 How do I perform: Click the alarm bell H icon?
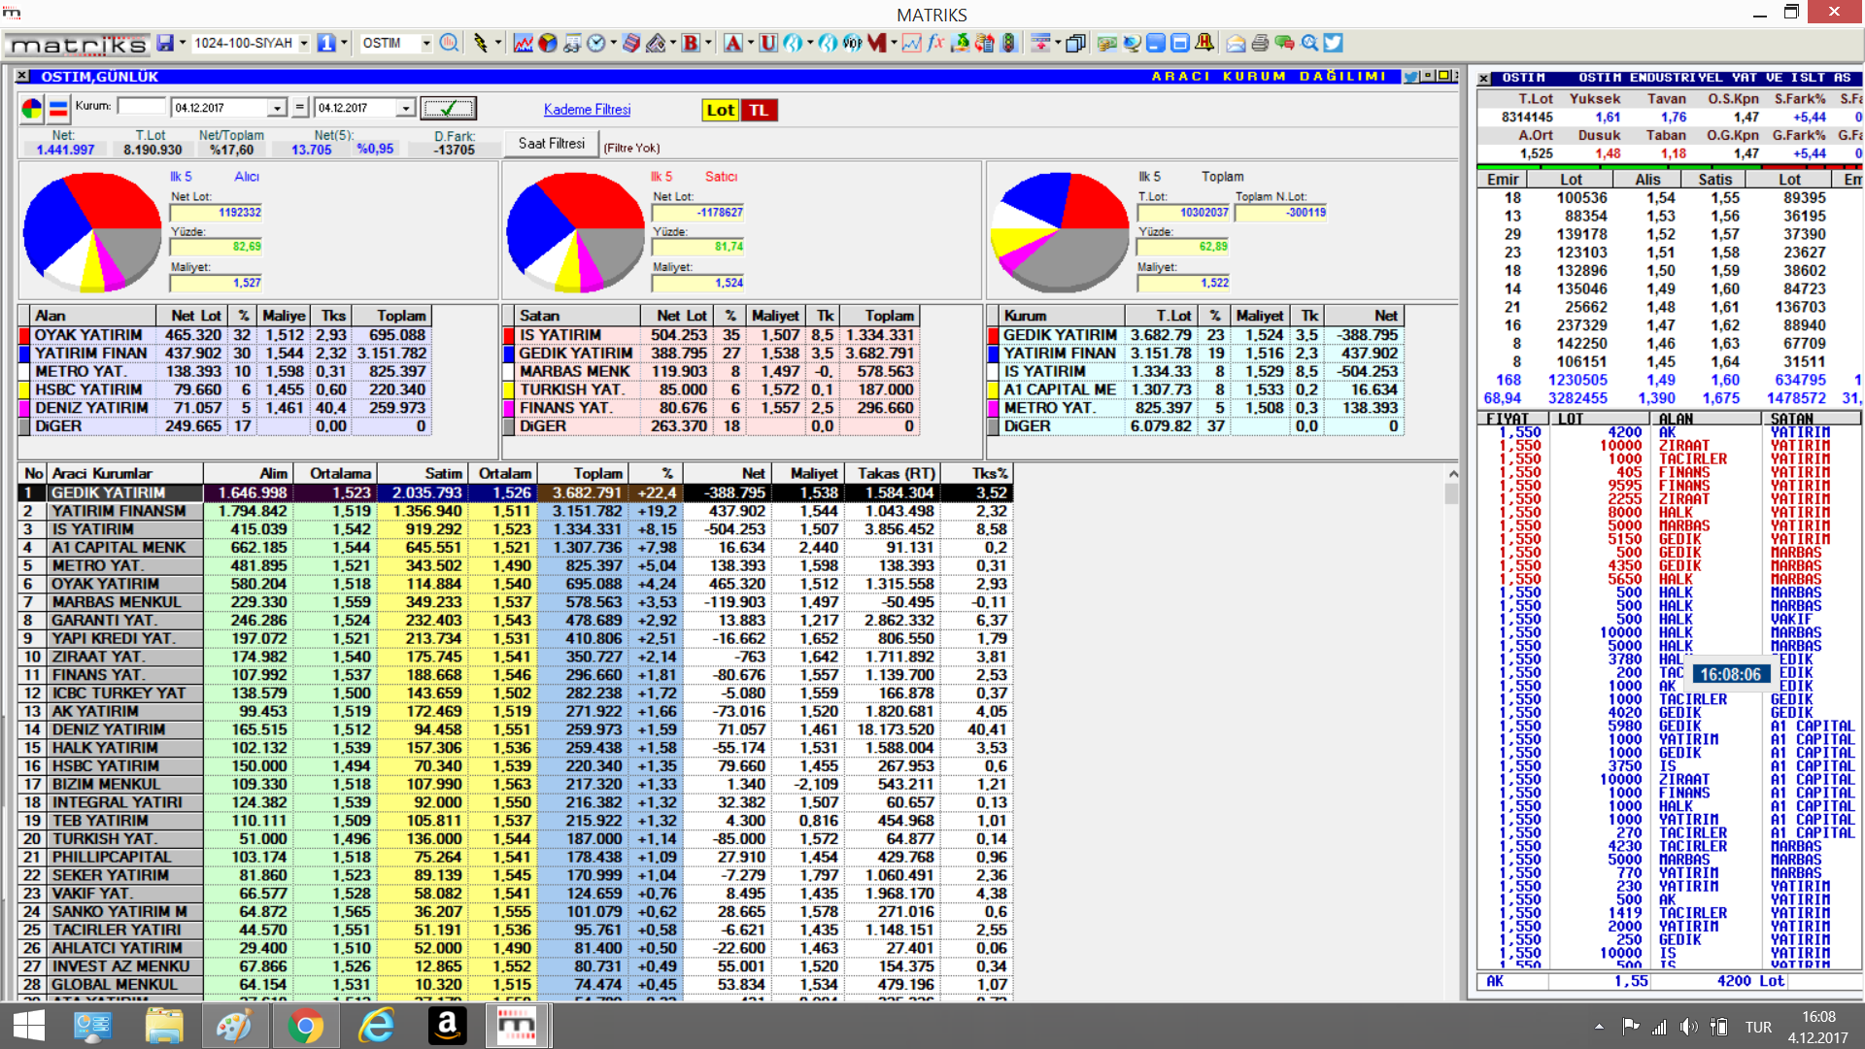click(x=1204, y=43)
